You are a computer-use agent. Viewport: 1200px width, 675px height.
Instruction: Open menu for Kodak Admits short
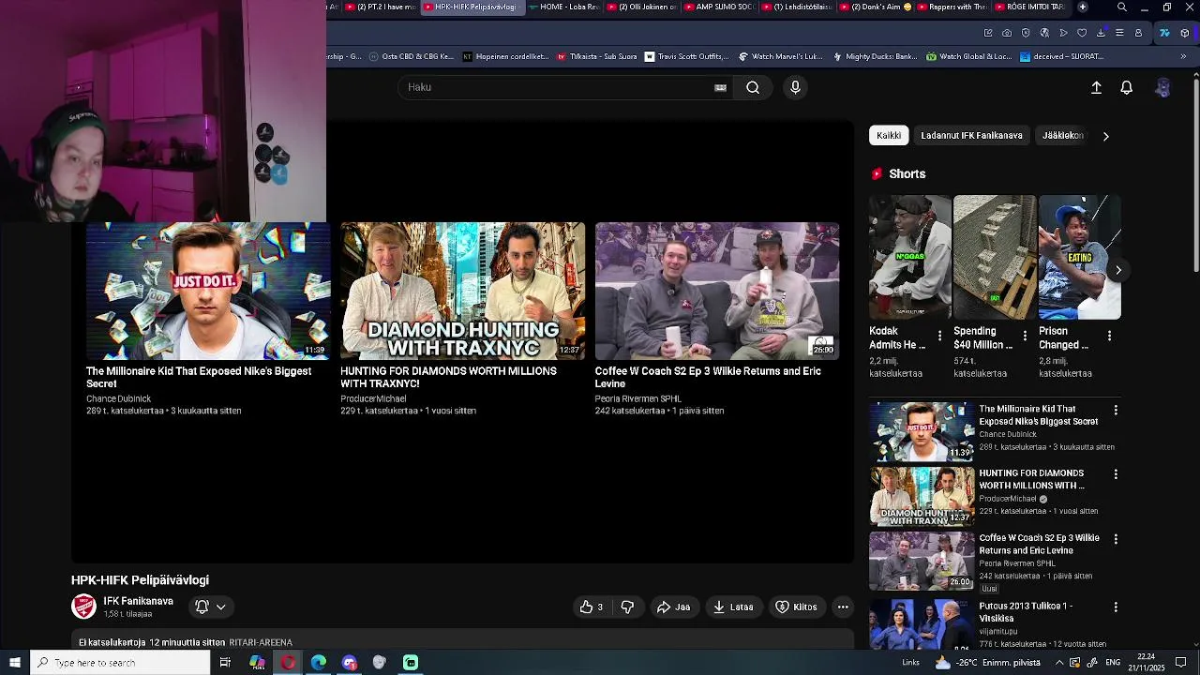(x=939, y=336)
